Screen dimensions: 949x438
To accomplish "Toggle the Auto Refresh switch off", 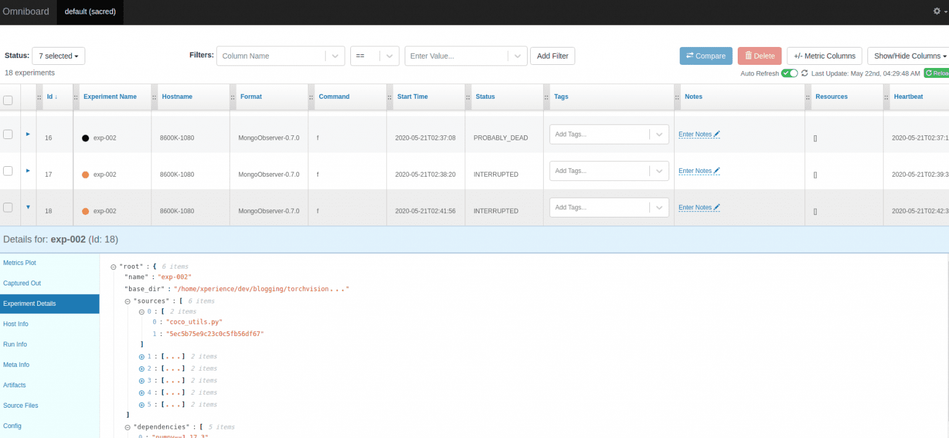I will [789, 73].
